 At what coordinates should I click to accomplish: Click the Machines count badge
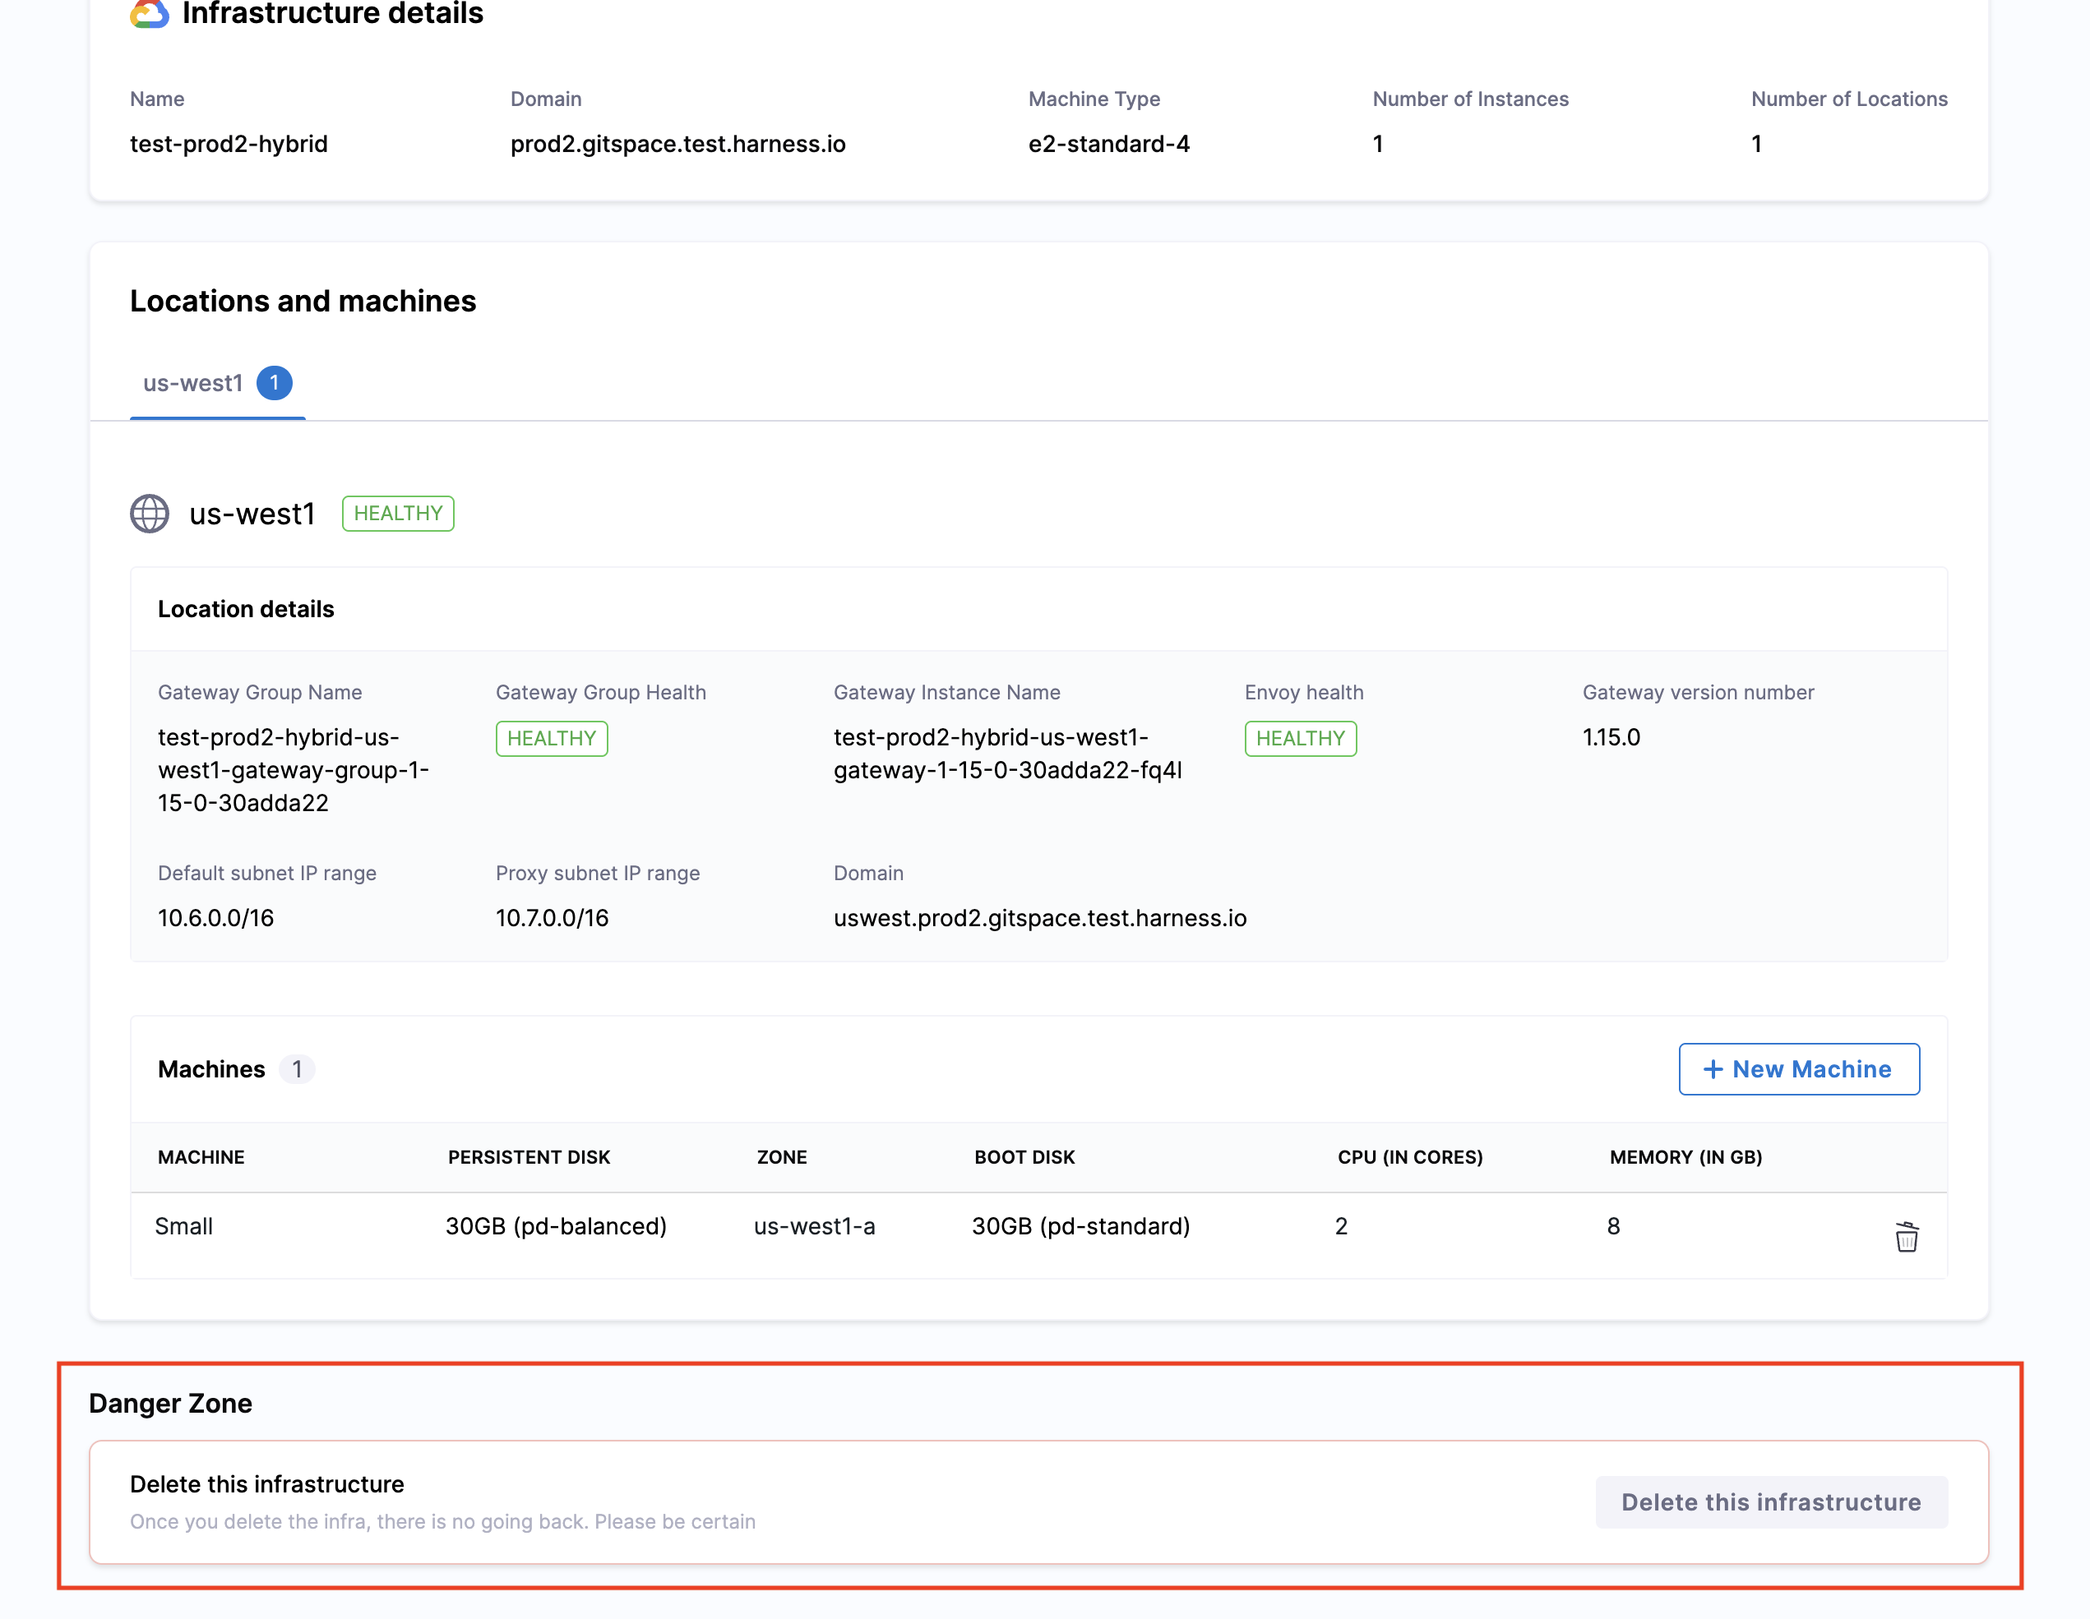tap(298, 1069)
